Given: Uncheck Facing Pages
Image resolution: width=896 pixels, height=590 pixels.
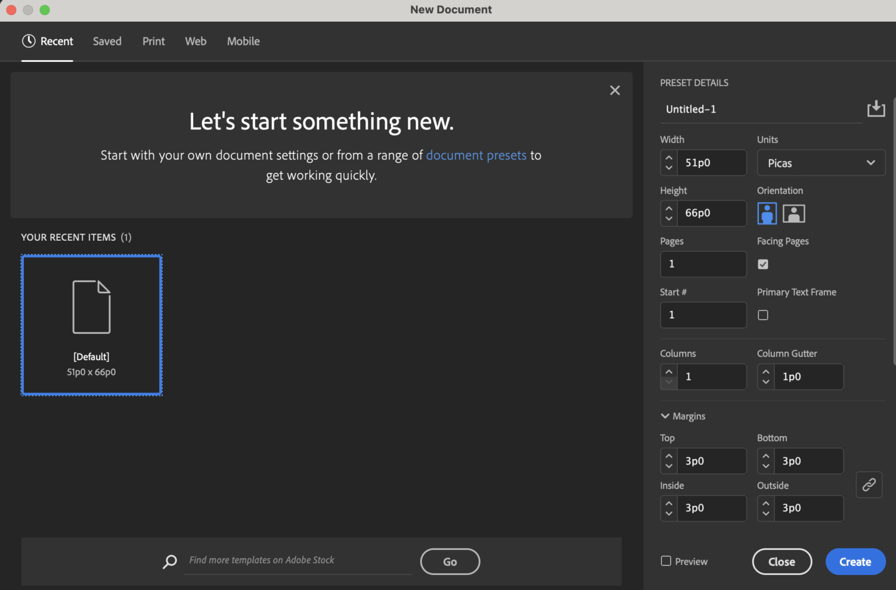Looking at the screenshot, I should pos(762,264).
